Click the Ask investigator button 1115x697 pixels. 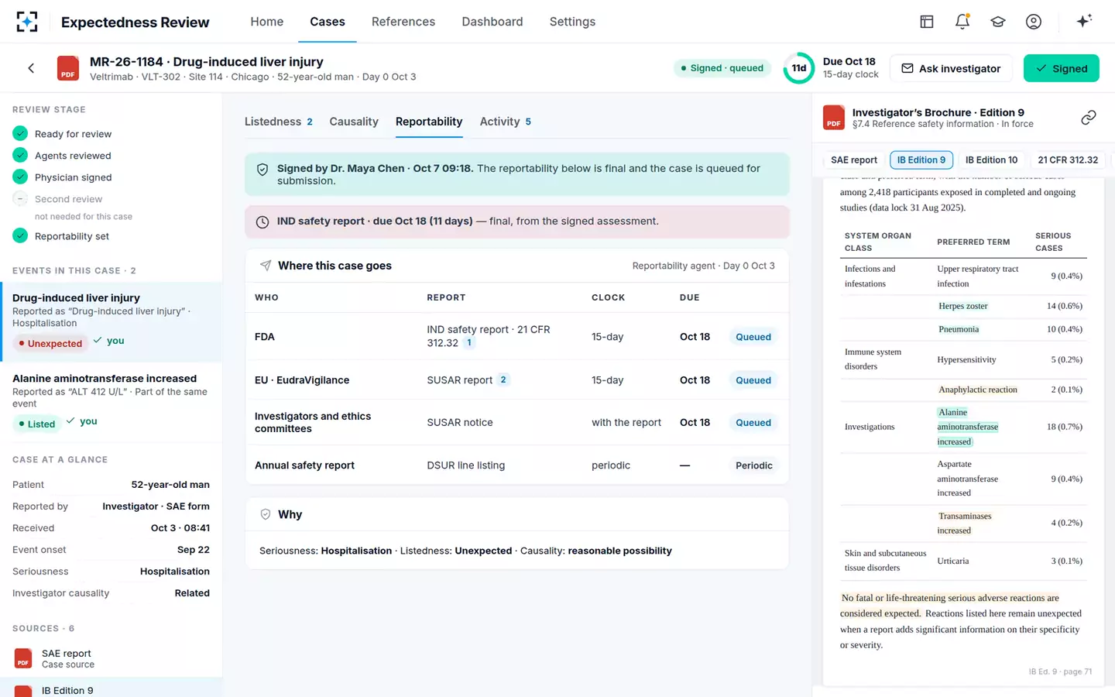tap(952, 68)
